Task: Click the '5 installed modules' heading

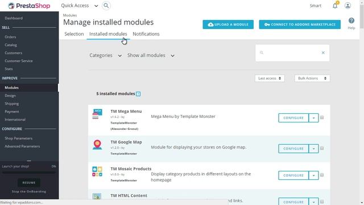Action: coord(115,93)
